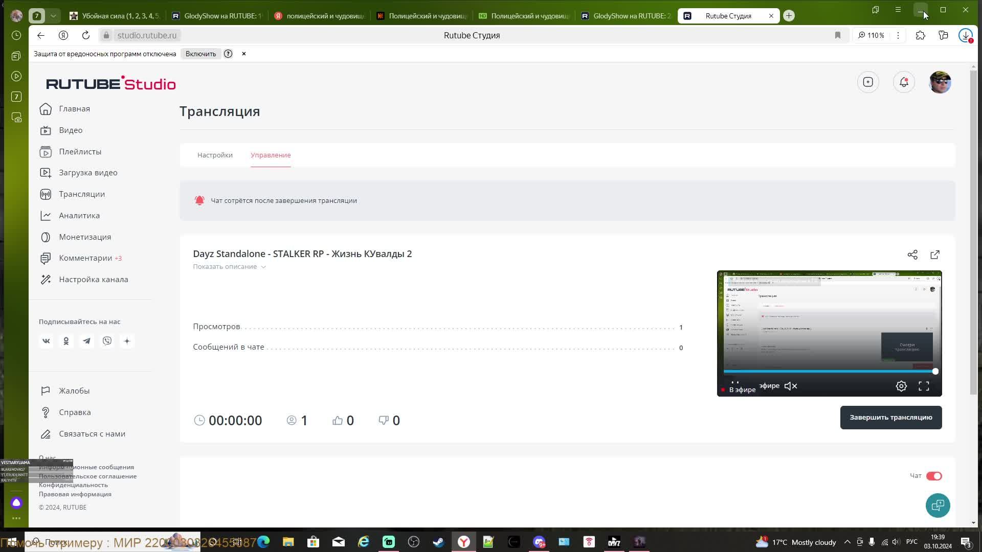The width and height of the screenshot is (982, 552).
Task: Open the Видео section in sidebar
Action: pyautogui.click(x=61, y=130)
